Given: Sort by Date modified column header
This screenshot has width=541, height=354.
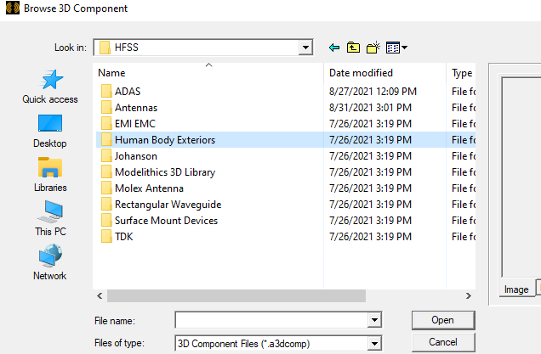Looking at the screenshot, I should click(x=385, y=73).
